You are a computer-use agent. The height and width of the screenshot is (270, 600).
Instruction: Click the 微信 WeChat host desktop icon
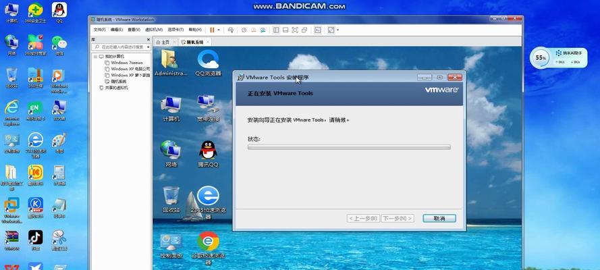(59, 45)
